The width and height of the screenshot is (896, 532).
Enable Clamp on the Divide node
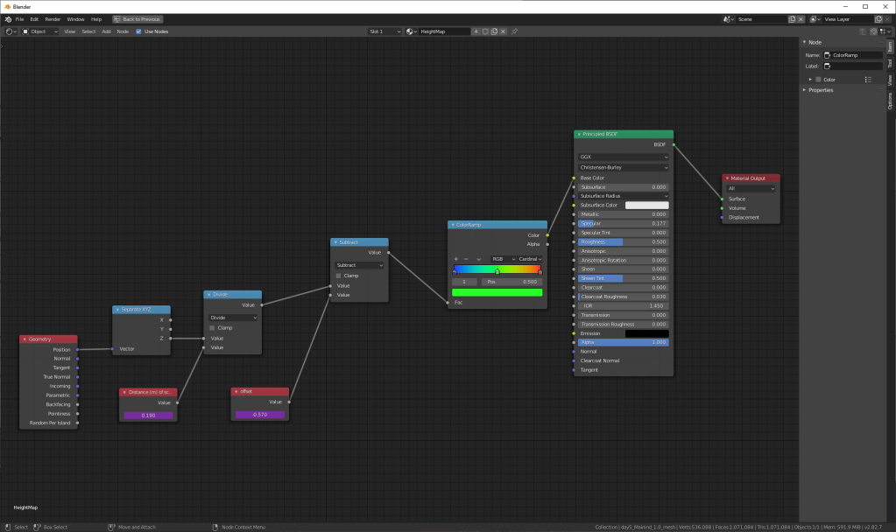point(212,328)
